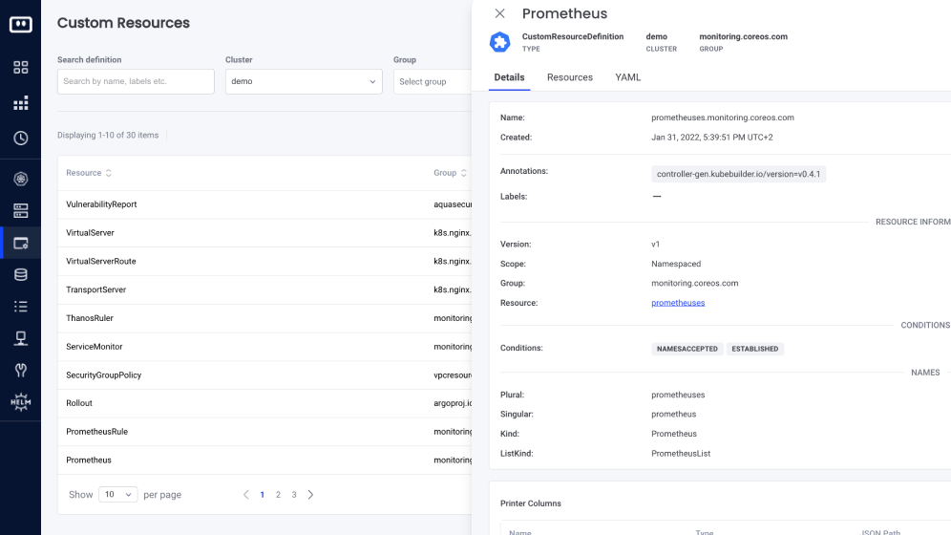Image resolution: width=951 pixels, height=535 pixels.
Task: Click the v1 version value
Action: click(x=656, y=245)
